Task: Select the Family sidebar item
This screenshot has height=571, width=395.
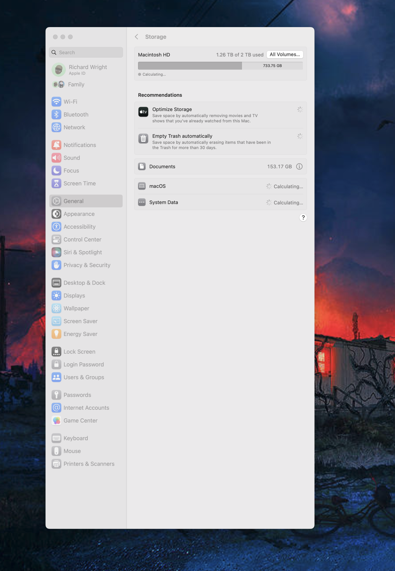Action: 86,85
